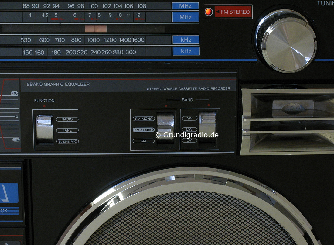This screenshot has width=334, height=245.
Task: Choose the FM MONO band option
Action: click(144, 119)
